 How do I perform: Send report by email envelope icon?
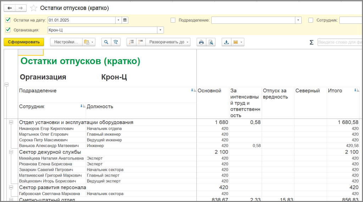(235, 42)
